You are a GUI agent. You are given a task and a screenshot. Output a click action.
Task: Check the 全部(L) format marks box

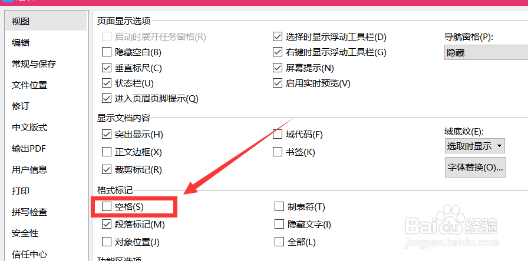coord(279,242)
